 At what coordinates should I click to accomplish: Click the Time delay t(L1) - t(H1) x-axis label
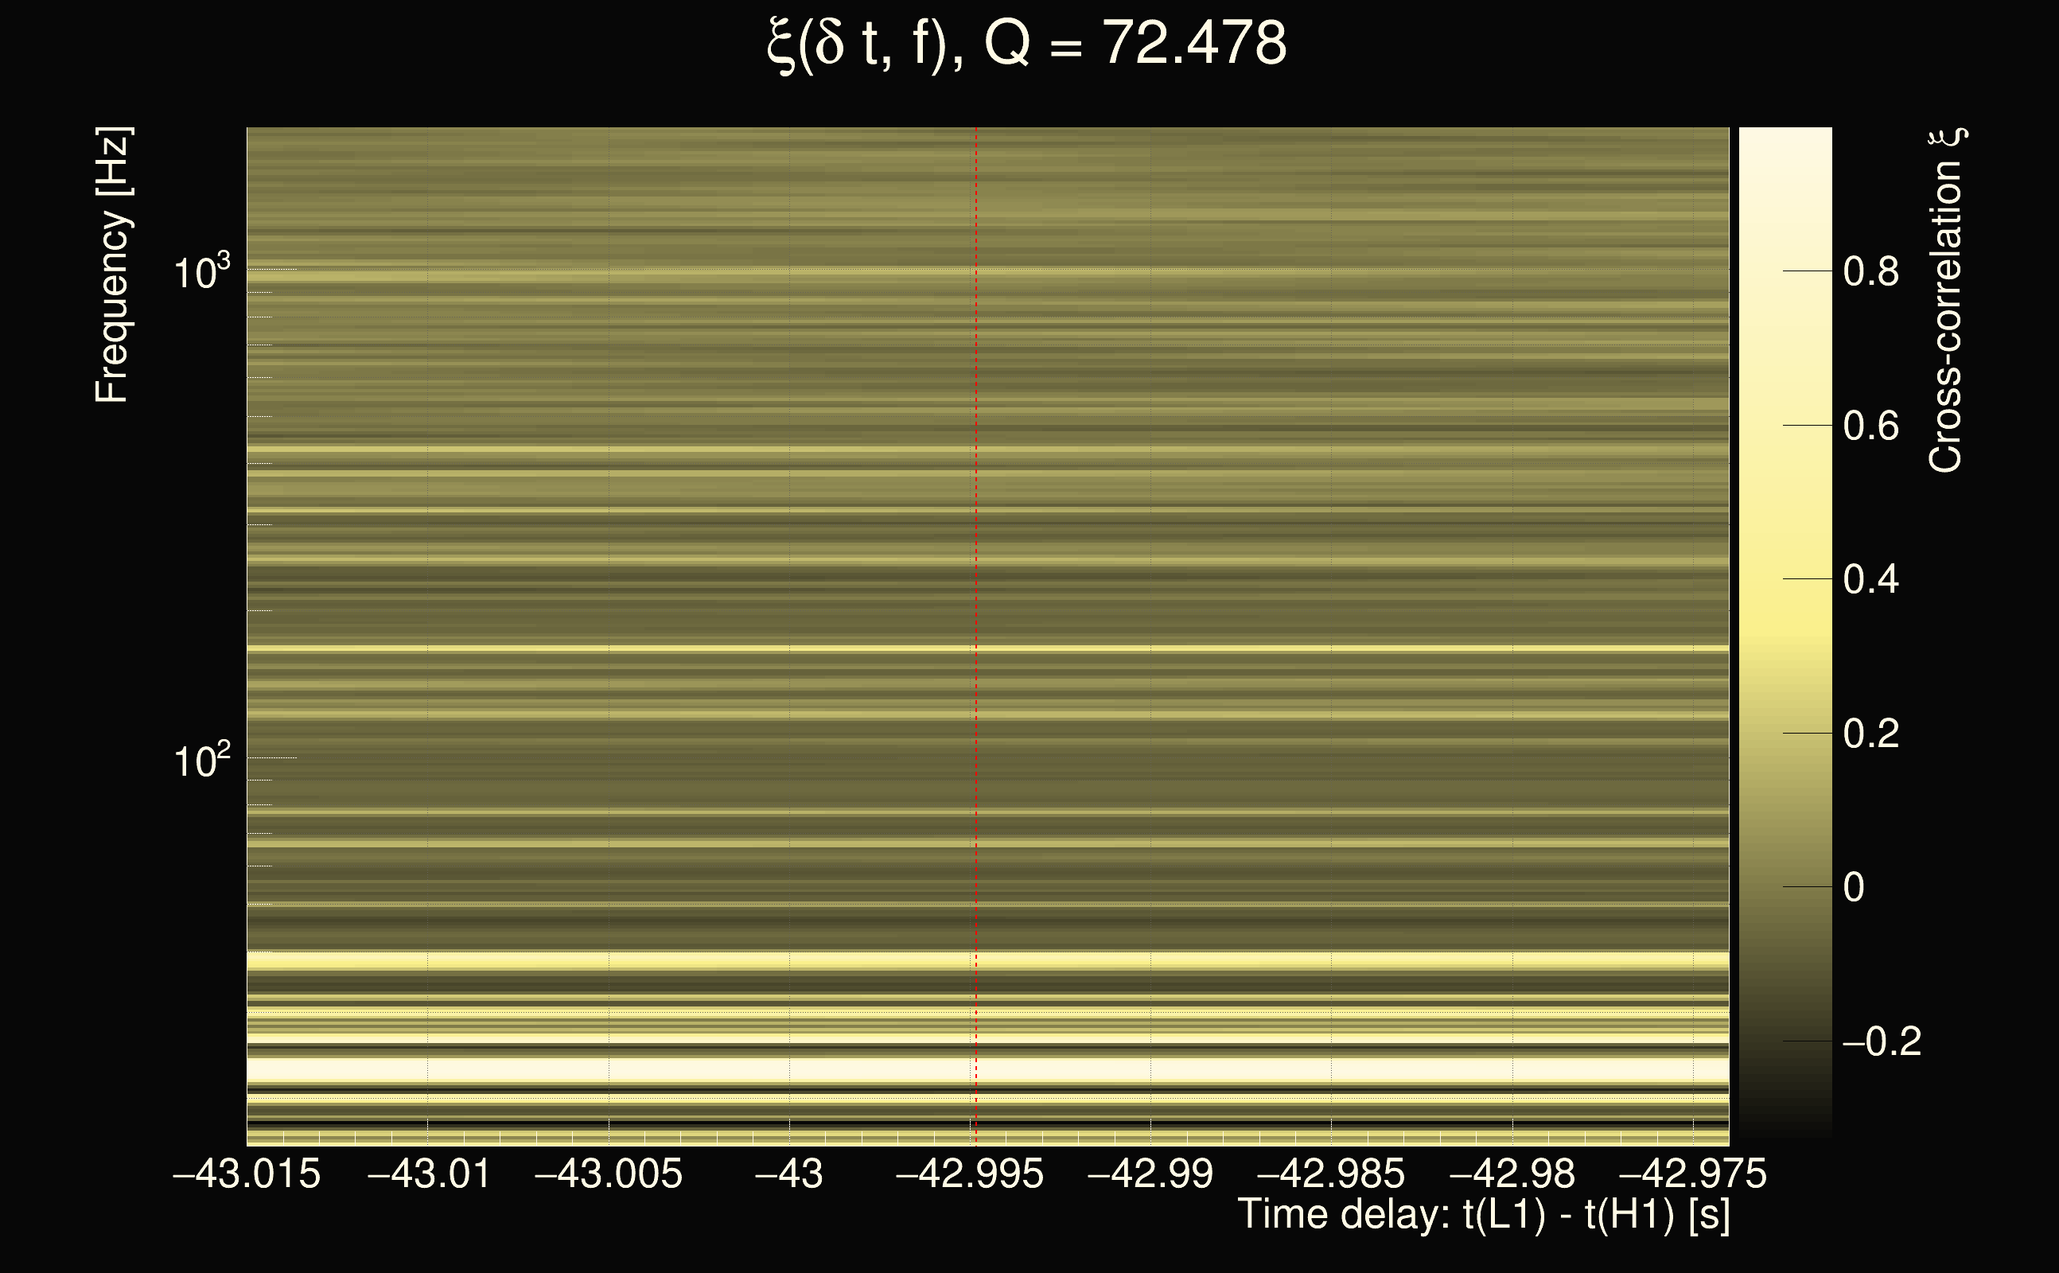coord(1483,1215)
